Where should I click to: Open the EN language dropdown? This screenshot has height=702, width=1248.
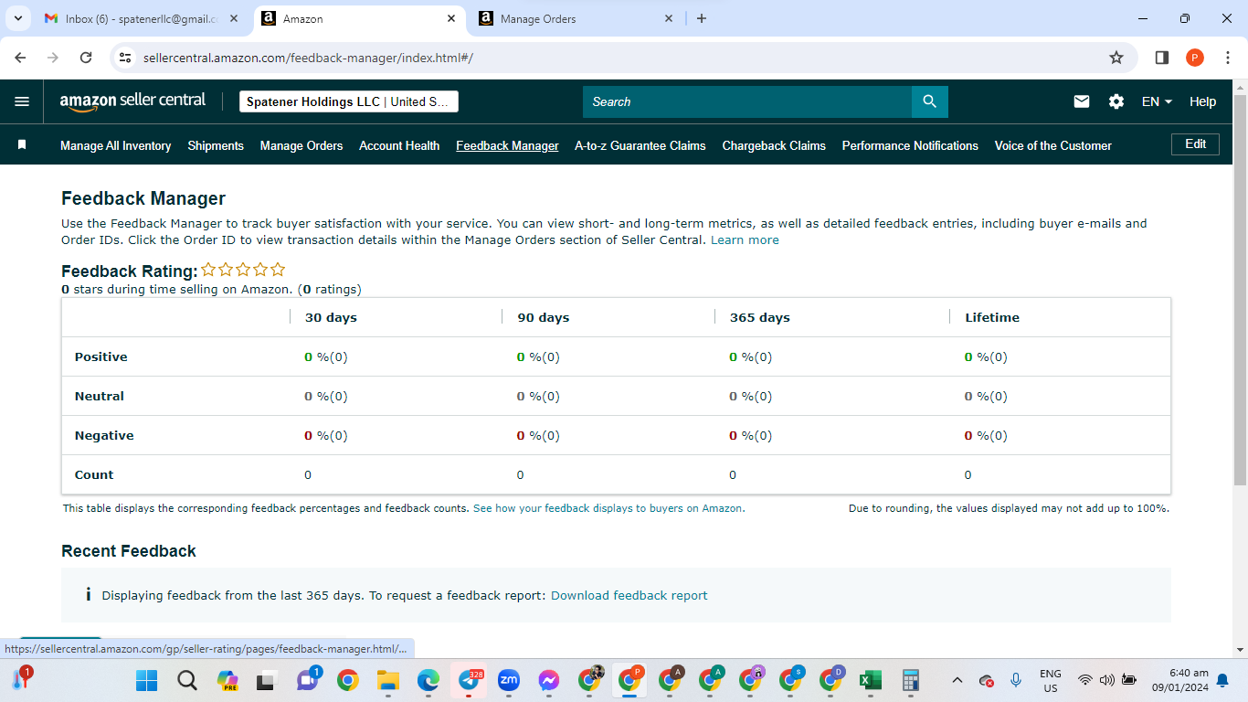click(x=1157, y=101)
